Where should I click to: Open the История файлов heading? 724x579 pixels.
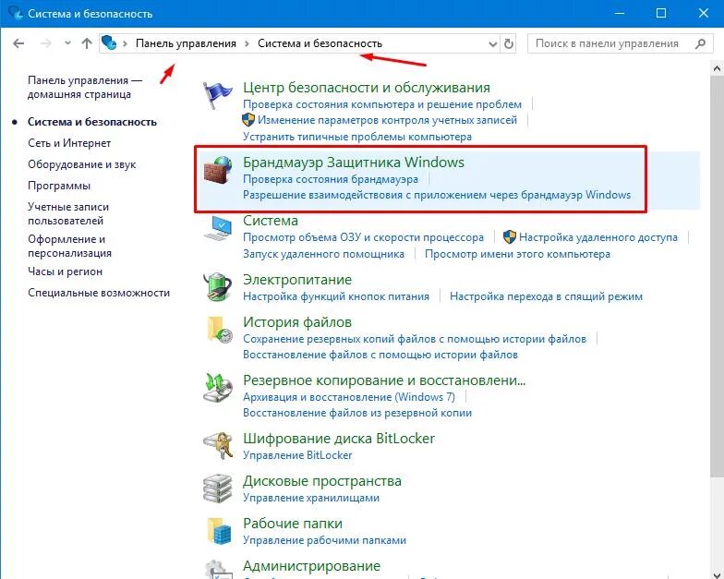(297, 322)
